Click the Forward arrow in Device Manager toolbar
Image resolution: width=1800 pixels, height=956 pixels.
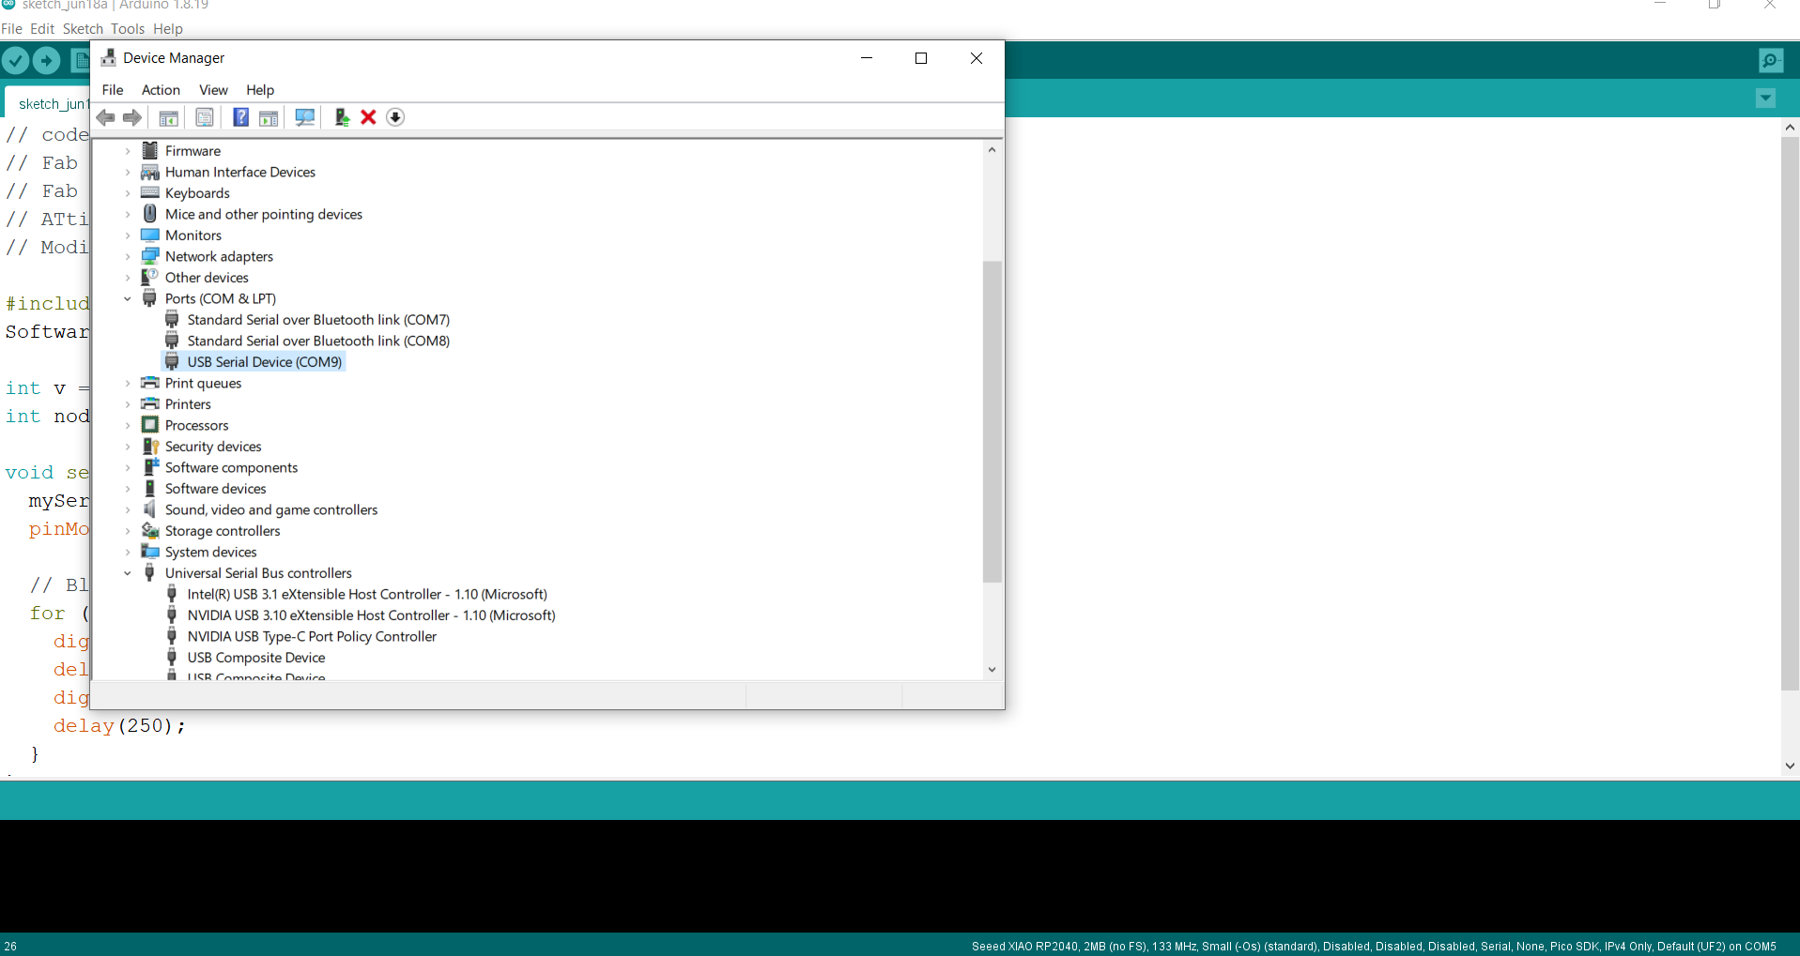point(132,117)
